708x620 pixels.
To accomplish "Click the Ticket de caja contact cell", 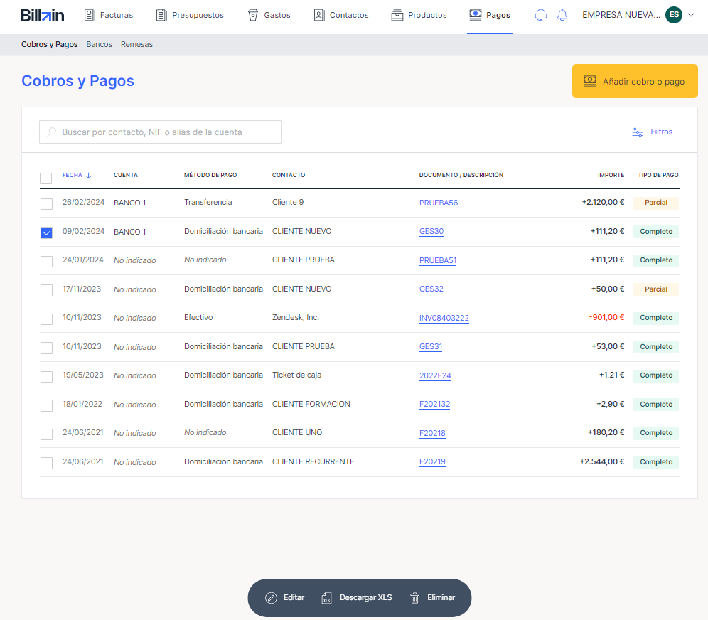I will tap(296, 375).
